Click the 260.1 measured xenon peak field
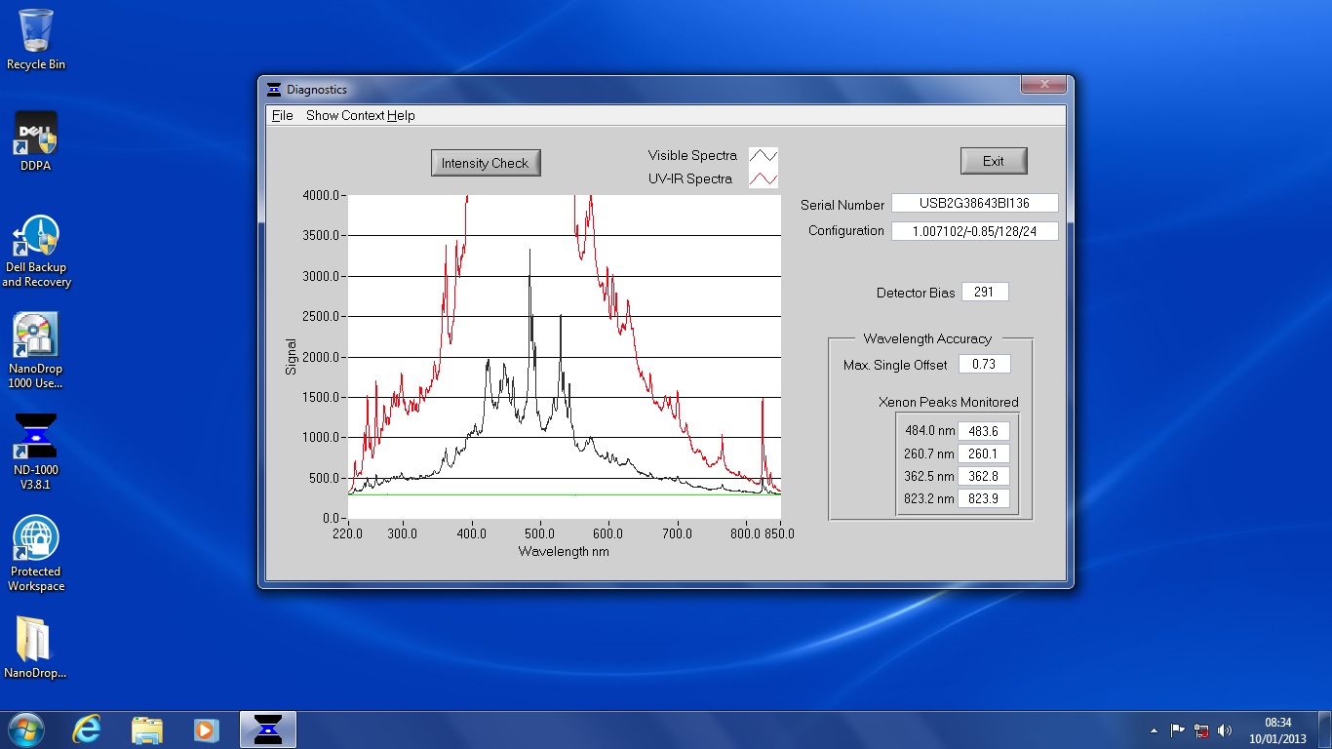Image resolution: width=1332 pixels, height=749 pixels. (x=983, y=453)
